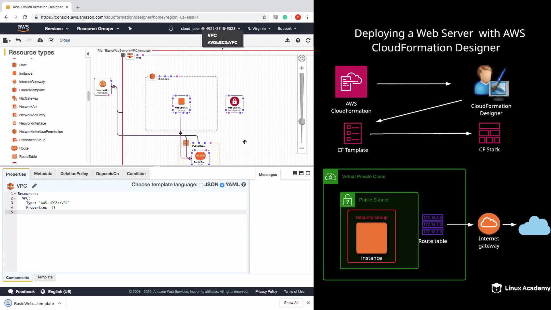
Task: Click the validate template checkmark icon
Action: pyautogui.click(x=51, y=40)
